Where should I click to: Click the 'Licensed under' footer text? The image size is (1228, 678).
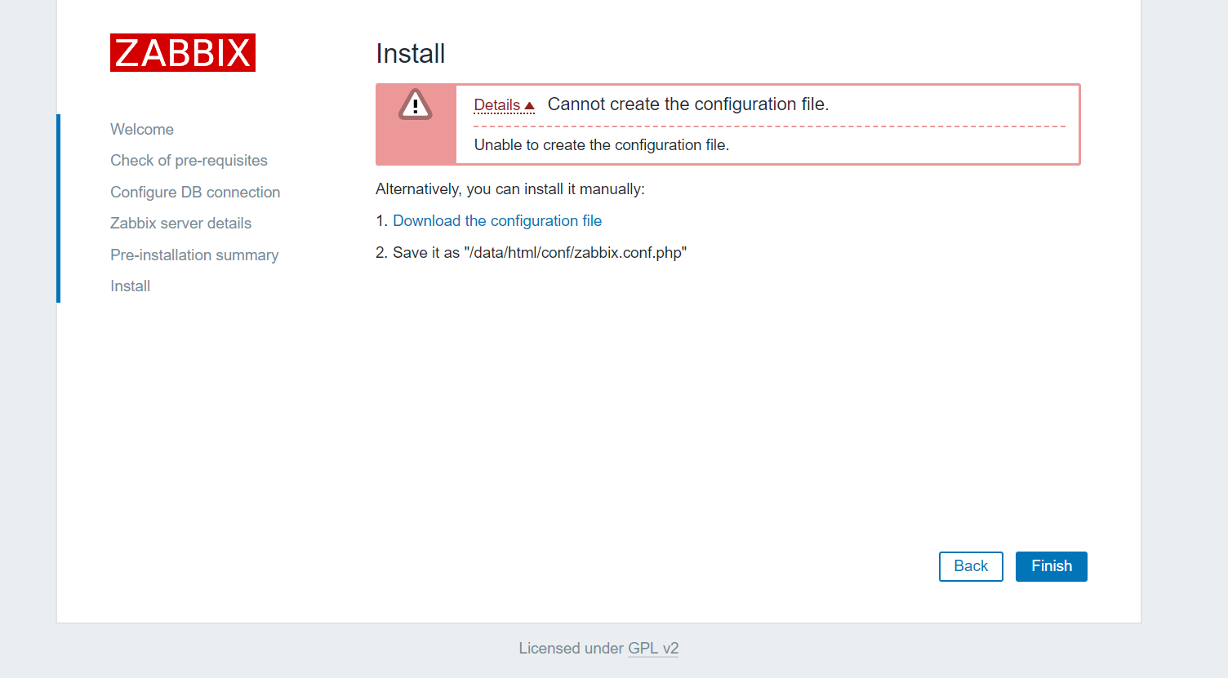click(571, 649)
